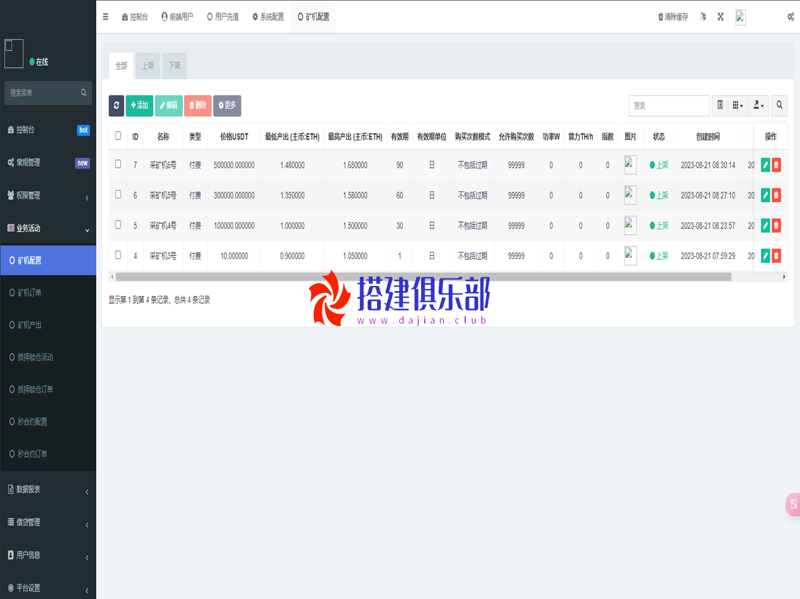Switch to the 系统配置 top tab

click(x=268, y=17)
